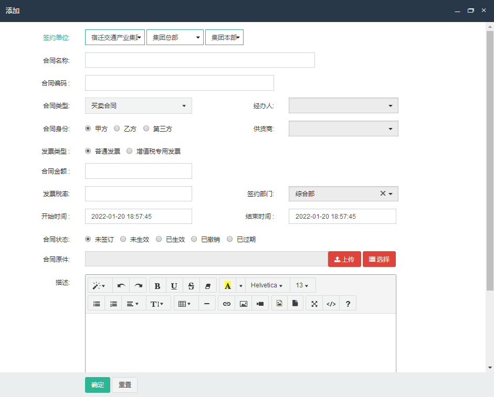Toggle the fullscreen editor icon
Viewport: 494px width, 397px height.
click(314, 304)
